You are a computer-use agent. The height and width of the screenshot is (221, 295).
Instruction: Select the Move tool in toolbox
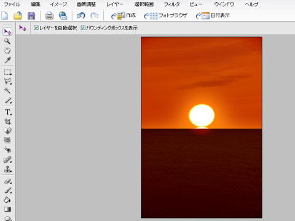click(x=7, y=32)
